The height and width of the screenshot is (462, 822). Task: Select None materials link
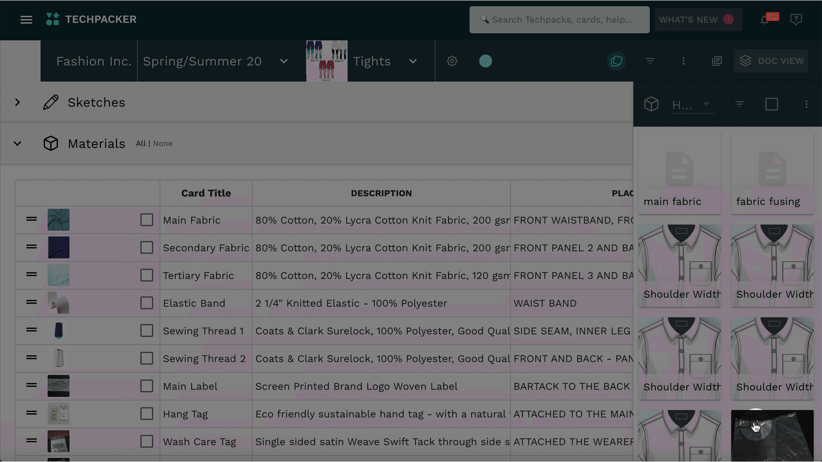tap(163, 144)
